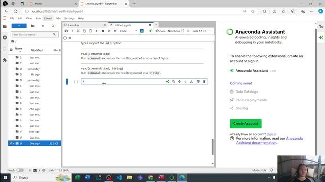Click the blue New Launcher plus button
The width and height of the screenshot is (325, 182).
pos(19,26)
